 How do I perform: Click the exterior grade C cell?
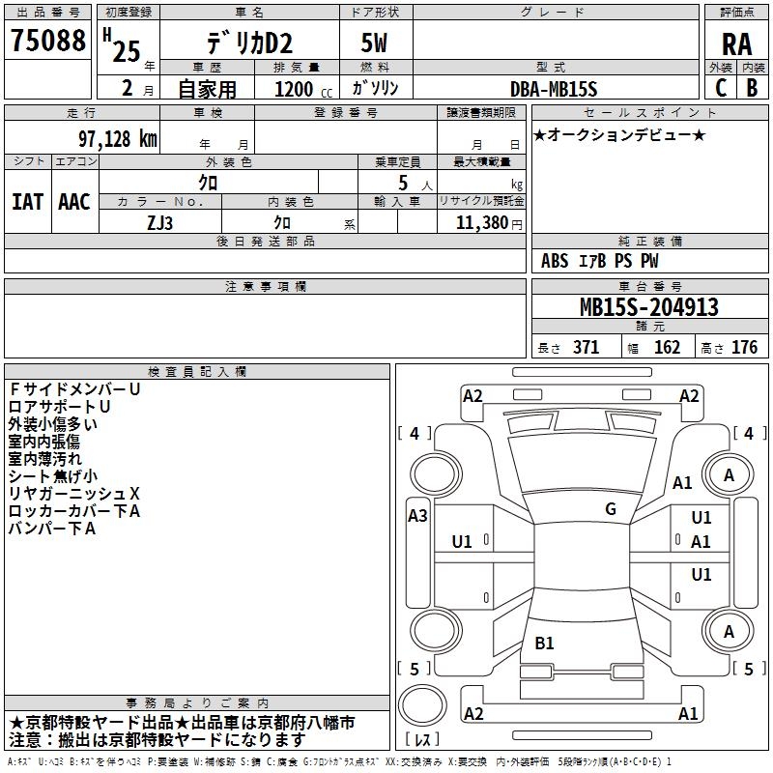pos(720,88)
